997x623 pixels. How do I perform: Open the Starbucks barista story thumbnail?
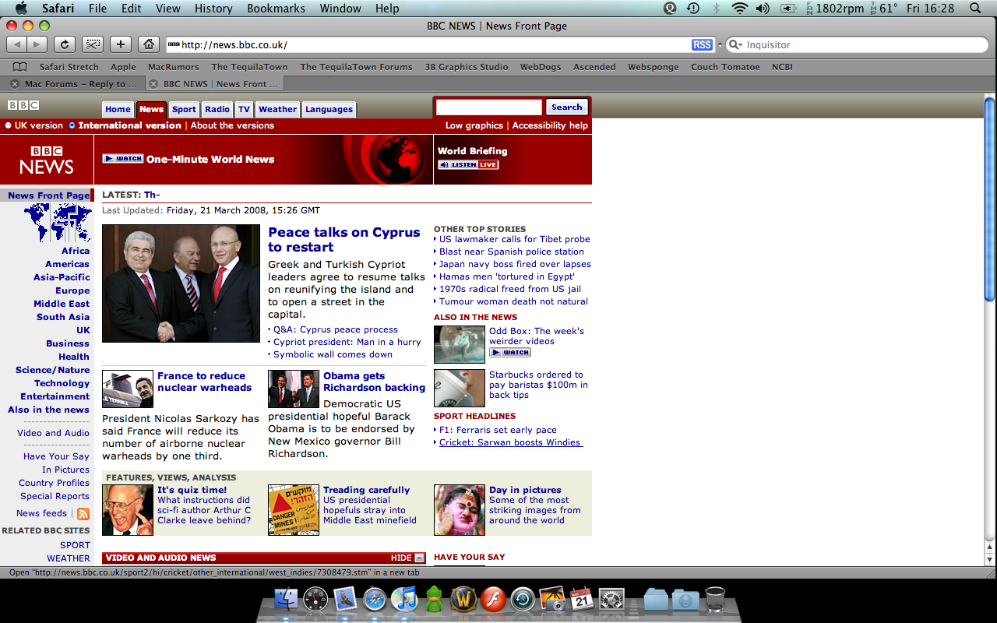tap(460, 389)
